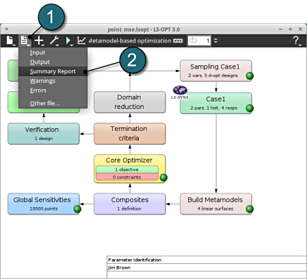Choose Summary Report menu entry
This screenshot has height=279, width=307.
click(53, 71)
